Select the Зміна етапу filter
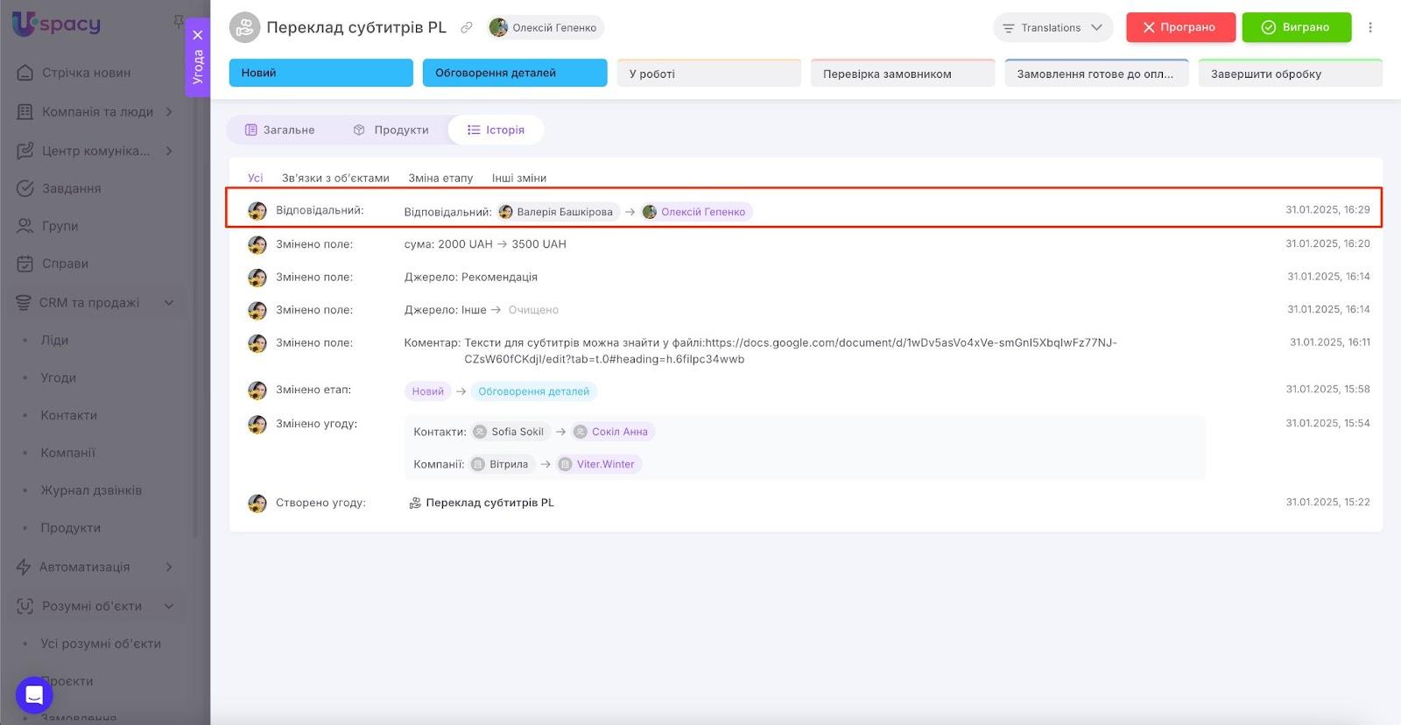Image resolution: width=1401 pixels, height=725 pixels. coord(440,178)
